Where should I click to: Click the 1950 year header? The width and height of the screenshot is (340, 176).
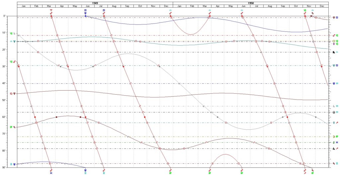(251, 2)
